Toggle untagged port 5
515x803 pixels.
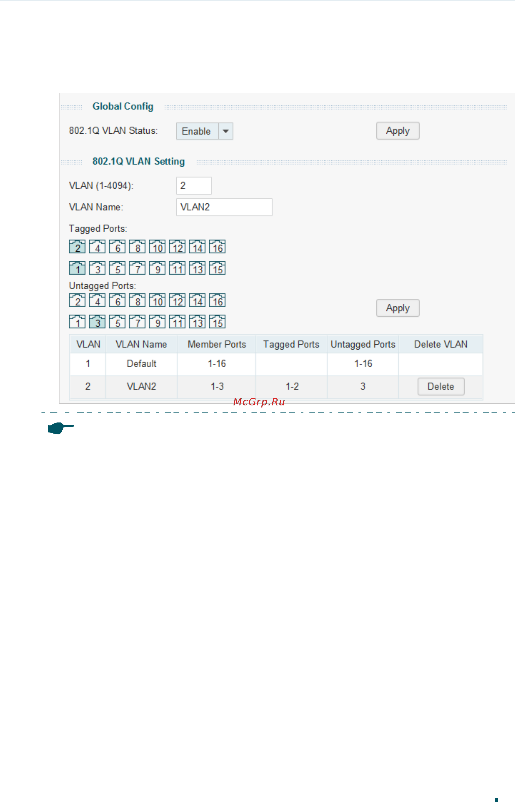pyautogui.click(x=117, y=322)
